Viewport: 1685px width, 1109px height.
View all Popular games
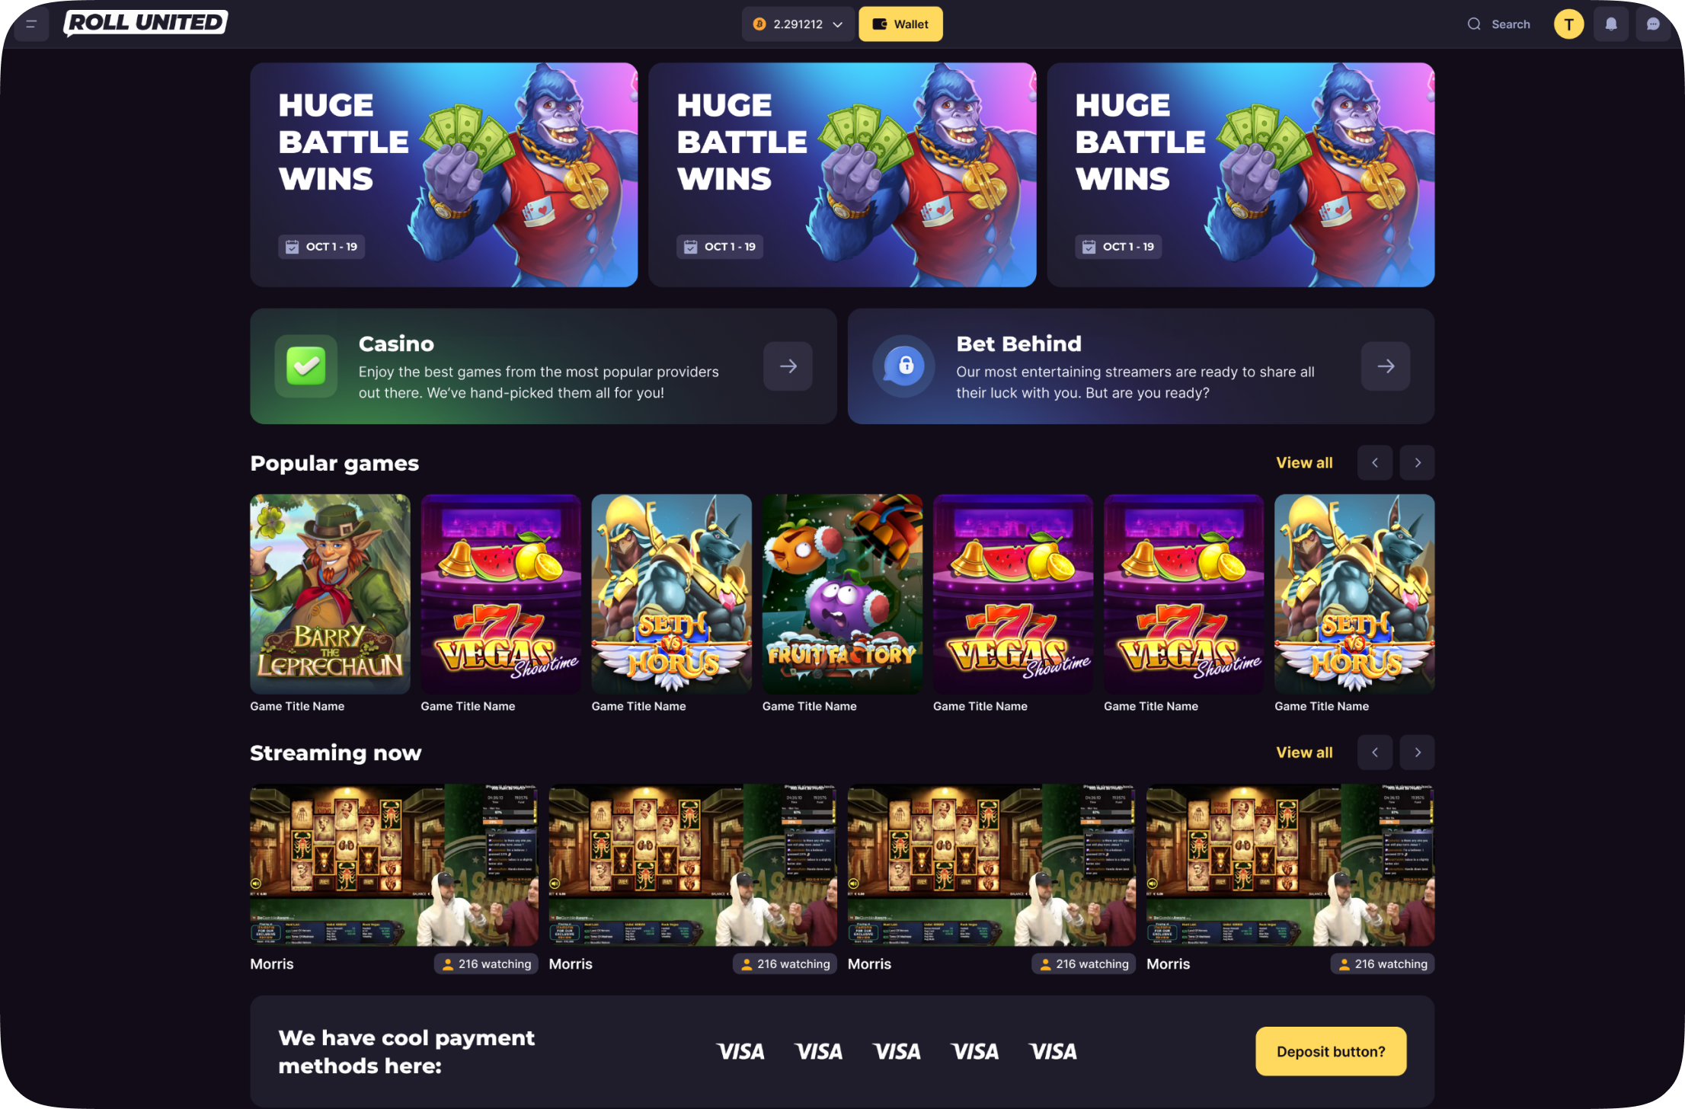pos(1304,462)
